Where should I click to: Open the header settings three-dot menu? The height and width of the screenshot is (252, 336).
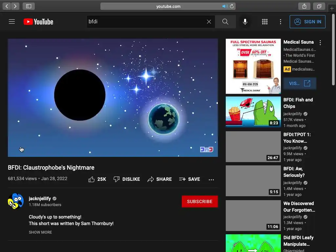(280, 22)
